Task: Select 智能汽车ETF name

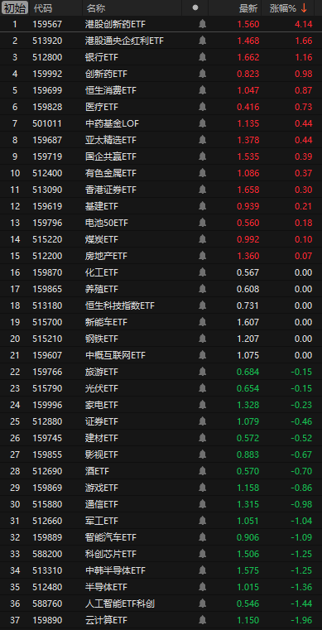Action: tap(111, 537)
